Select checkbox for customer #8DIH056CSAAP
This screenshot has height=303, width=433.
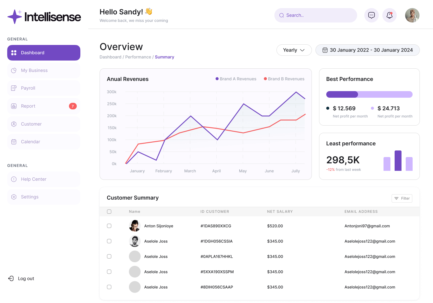(109, 287)
